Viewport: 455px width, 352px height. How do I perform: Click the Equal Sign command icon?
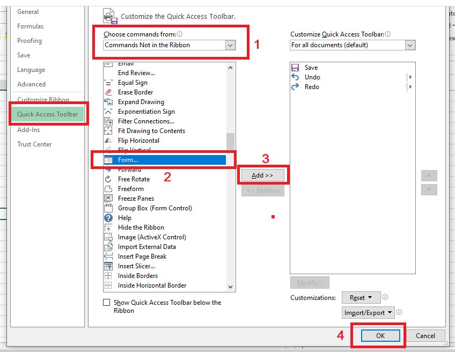[108, 83]
